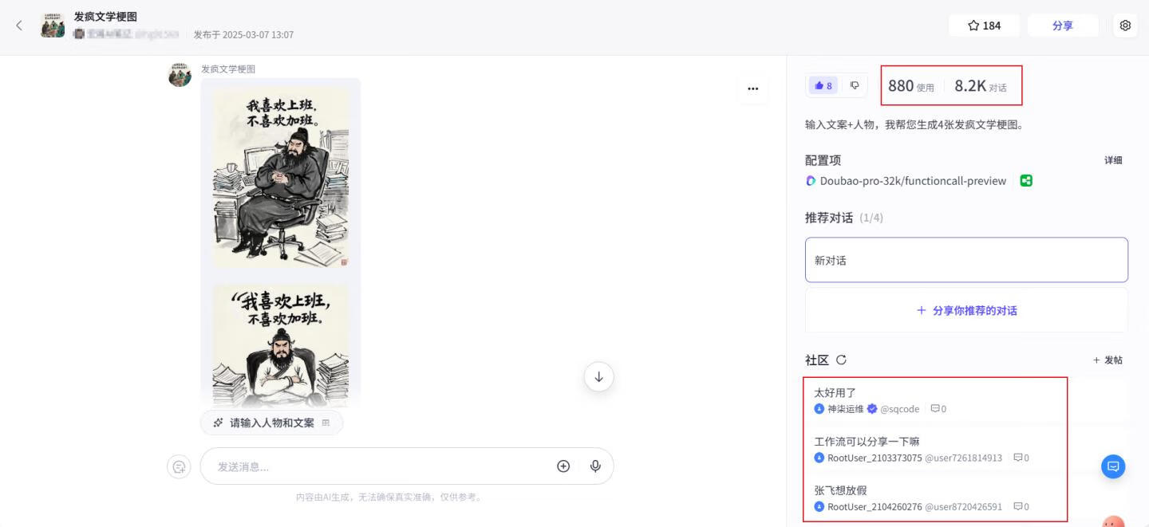Open community post 太好用了
The width and height of the screenshot is (1149, 527).
pyautogui.click(x=835, y=393)
